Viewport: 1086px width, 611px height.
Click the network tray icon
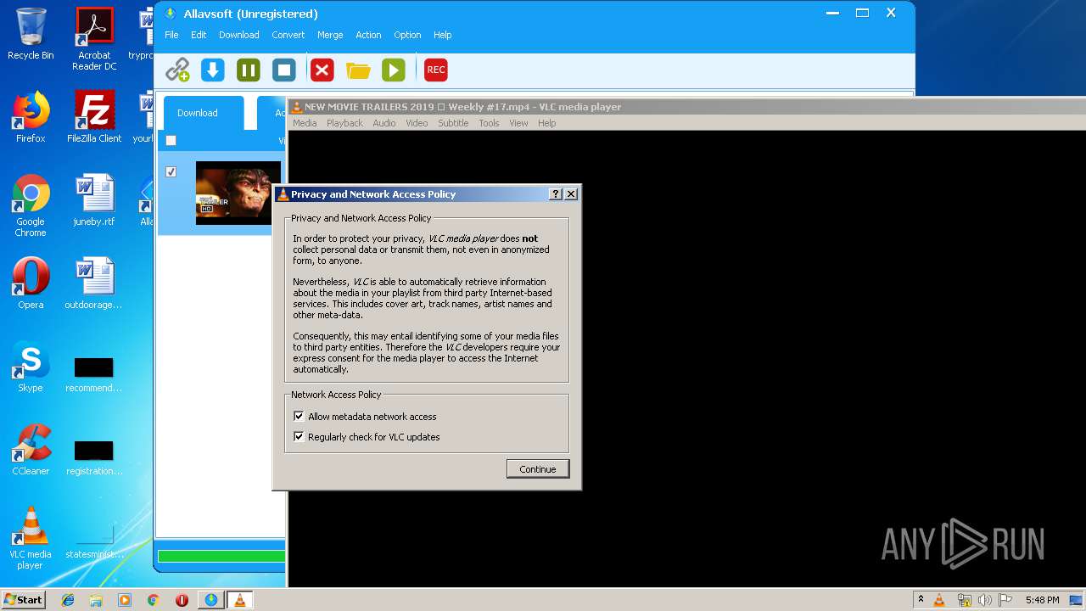964,600
